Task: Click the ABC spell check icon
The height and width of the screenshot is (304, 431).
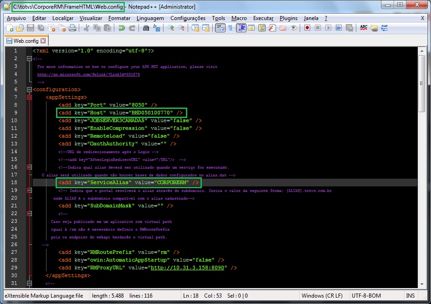Action: coord(364,28)
